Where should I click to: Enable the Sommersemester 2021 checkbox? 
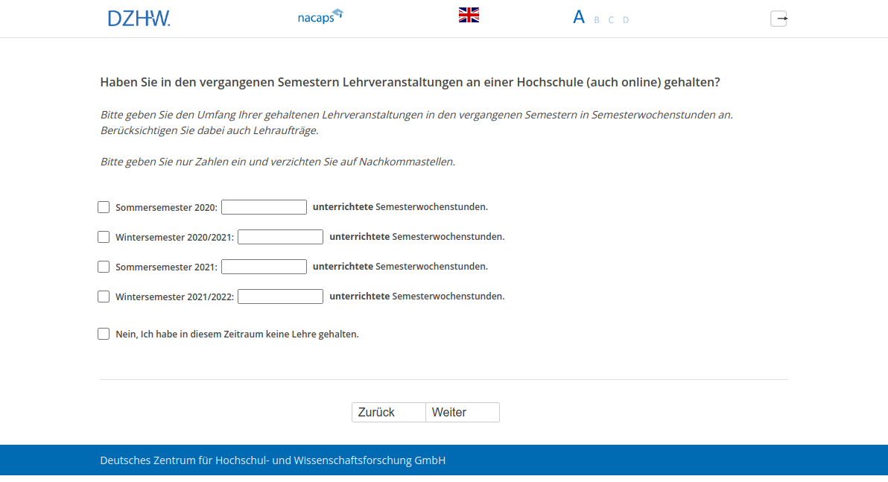[x=104, y=267]
